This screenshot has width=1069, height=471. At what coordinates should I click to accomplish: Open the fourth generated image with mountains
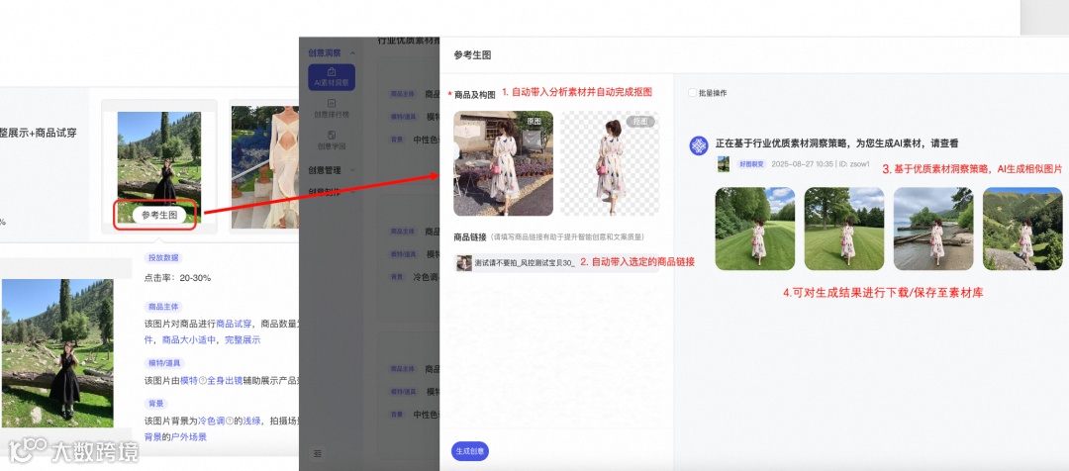click(1022, 229)
